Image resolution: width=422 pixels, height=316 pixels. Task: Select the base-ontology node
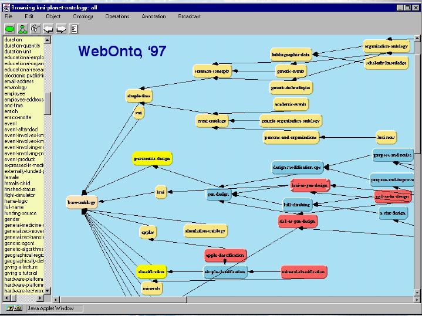tap(82, 202)
